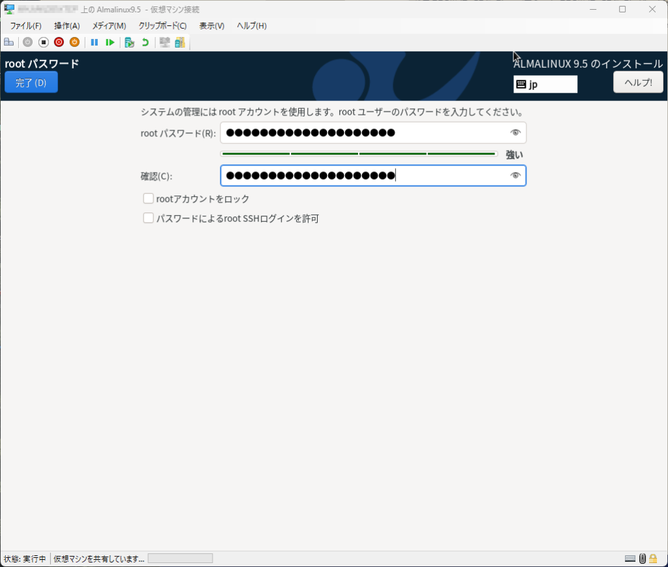Click the green Revert arrow icon
Screen dimensions: 668x567
[x=145, y=42]
